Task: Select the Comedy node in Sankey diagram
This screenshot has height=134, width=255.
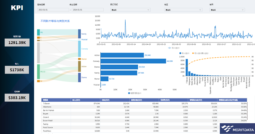Action: click(x=79, y=48)
